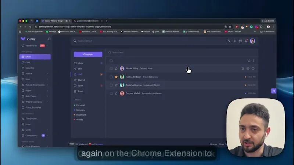Screen dimensions: 294x165
Task: Click the Pixinvent footer link
Action: coord(98,144)
